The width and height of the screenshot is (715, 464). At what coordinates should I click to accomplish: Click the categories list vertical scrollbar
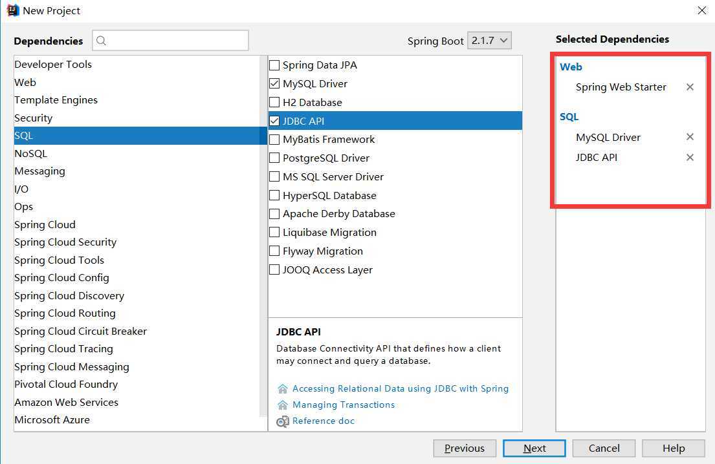pos(263,236)
